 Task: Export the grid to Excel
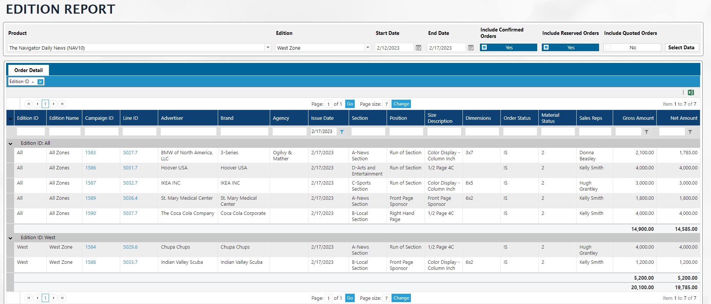(x=691, y=92)
